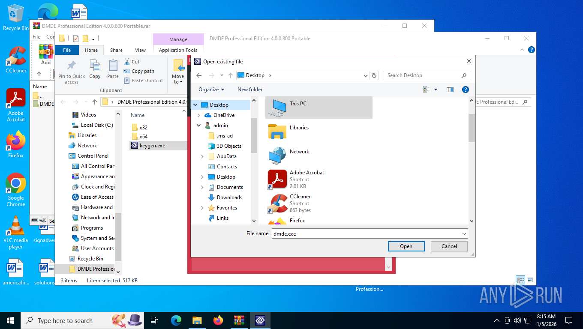Click preview pane icon in Open dialog
583x329 pixels.
[450, 90]
